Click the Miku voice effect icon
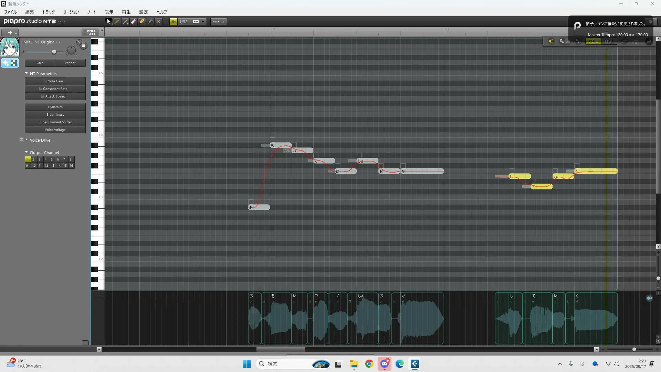This screenshot has width=661, height=372. 10,63
